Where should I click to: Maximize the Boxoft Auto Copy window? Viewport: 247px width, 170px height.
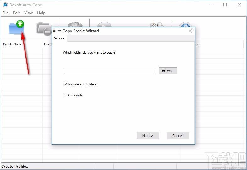[x=225, y=5]
